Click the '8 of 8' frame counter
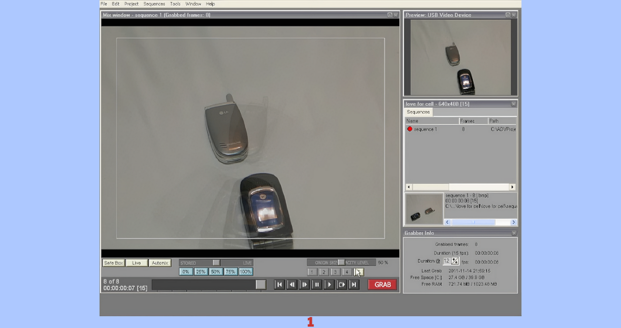The height and width of the screenshot is (328, 621). 111,281
